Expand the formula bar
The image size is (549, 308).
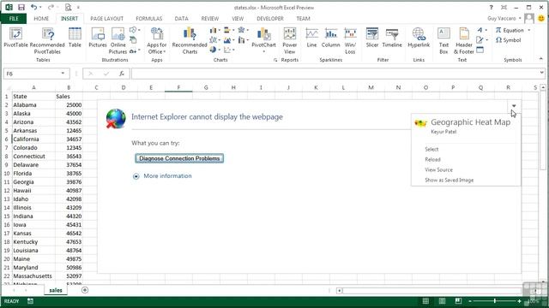541,73
